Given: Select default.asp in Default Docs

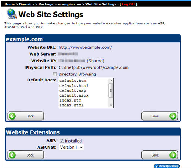Looking at the screenshot, I should click(x=73, y=90).
